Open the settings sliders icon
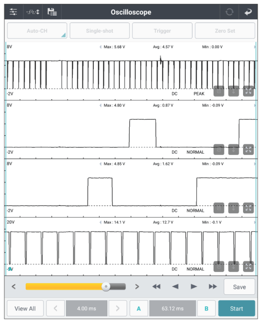Image resolution: width=262 pixels, height=323 pixels. pos(14,12)
